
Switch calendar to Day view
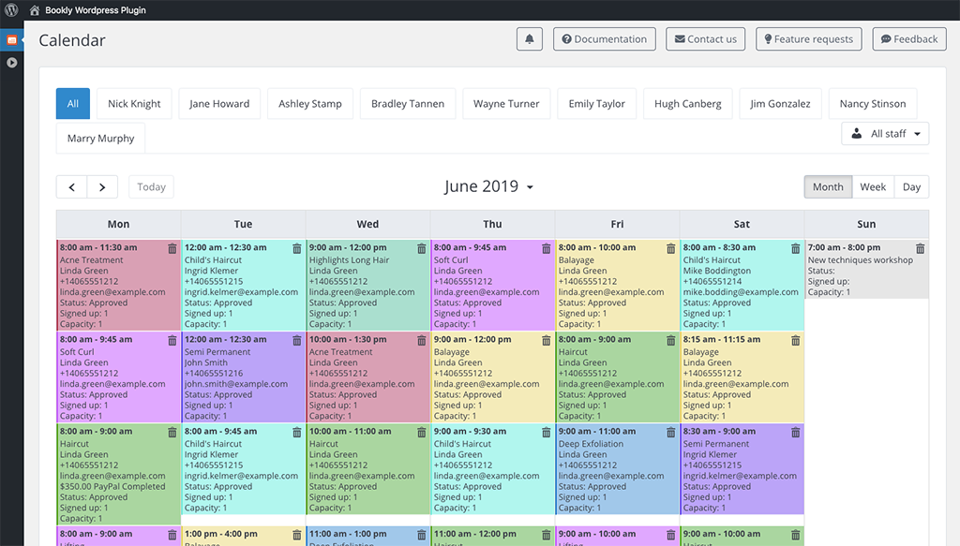[x=911, y=186]
